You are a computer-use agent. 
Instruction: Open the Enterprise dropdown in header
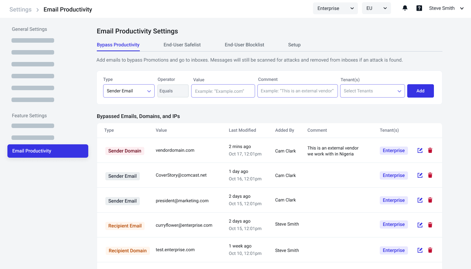335,8
